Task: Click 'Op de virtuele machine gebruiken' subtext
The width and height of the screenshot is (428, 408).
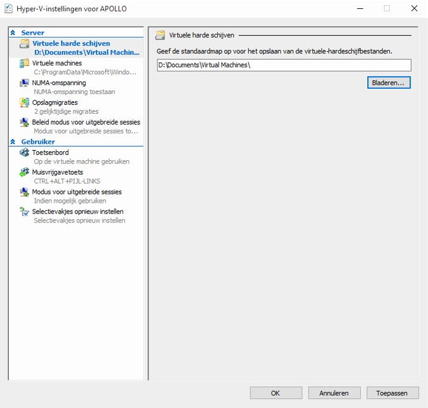Action: click(x=82, y=161)
